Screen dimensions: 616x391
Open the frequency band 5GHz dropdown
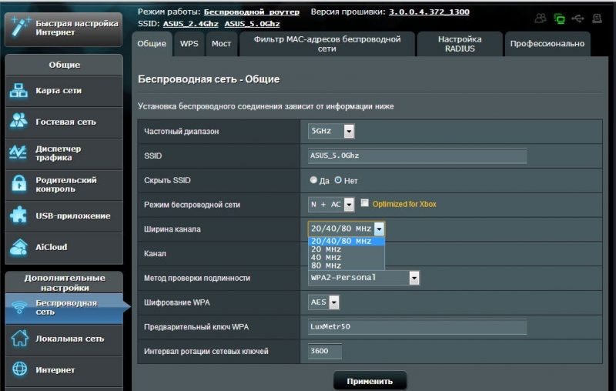[x=331, y=131]
